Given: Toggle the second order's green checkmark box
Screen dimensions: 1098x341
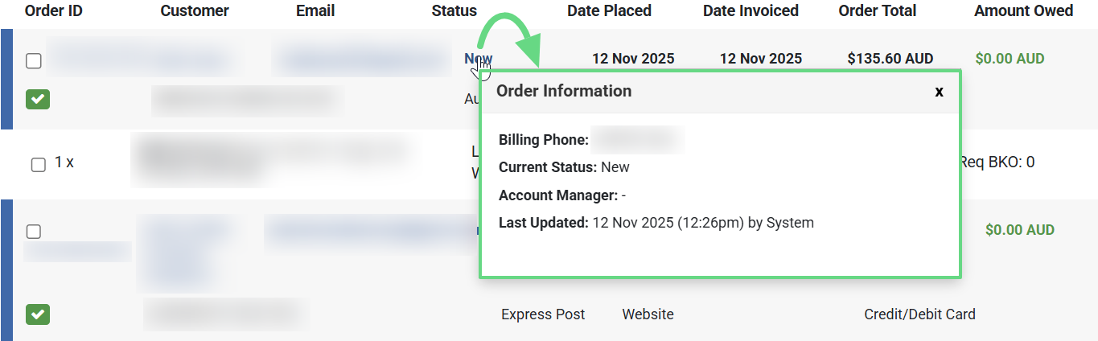Looking at the screenshot, I should (38, 314).
